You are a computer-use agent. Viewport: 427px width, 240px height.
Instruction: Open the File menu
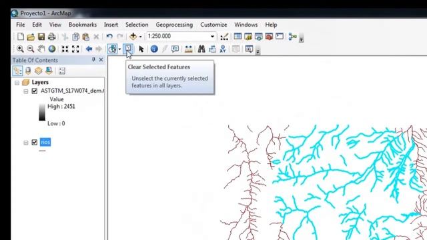[x=21, y=25]
